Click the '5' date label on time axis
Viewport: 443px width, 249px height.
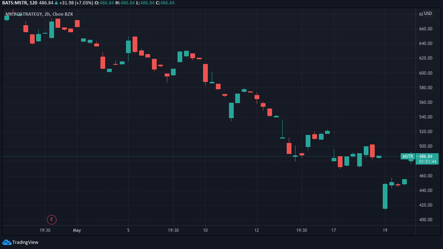[128, 230]
